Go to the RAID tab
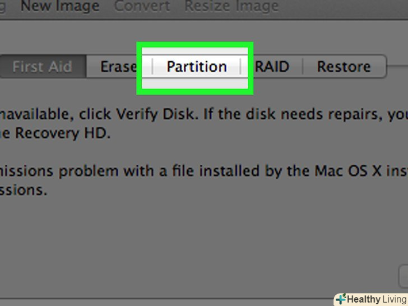This screenshot has width=408, height=306. point(272,67)
